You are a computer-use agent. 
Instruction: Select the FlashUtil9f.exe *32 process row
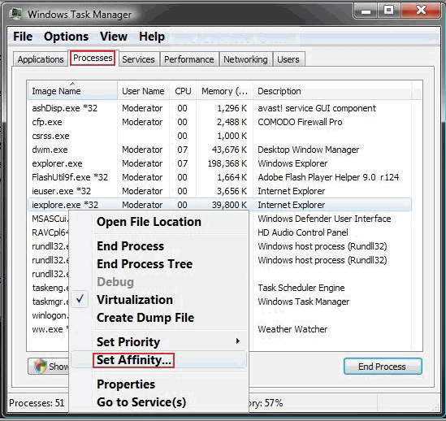(x=219, y=177)
